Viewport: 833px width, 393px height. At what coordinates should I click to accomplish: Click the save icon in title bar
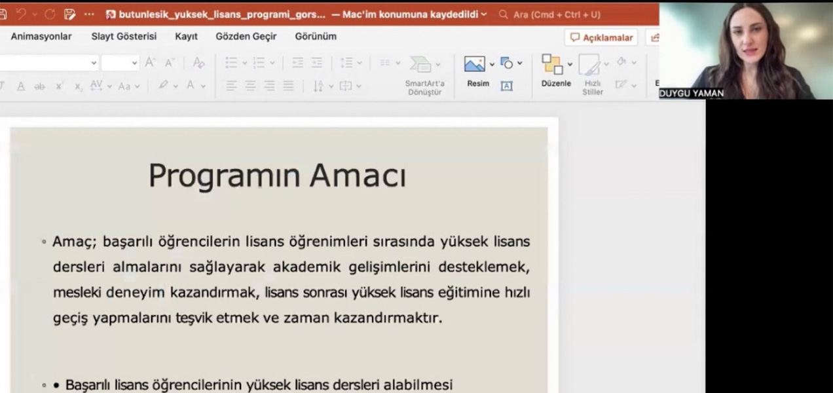(x=69, y=14)
